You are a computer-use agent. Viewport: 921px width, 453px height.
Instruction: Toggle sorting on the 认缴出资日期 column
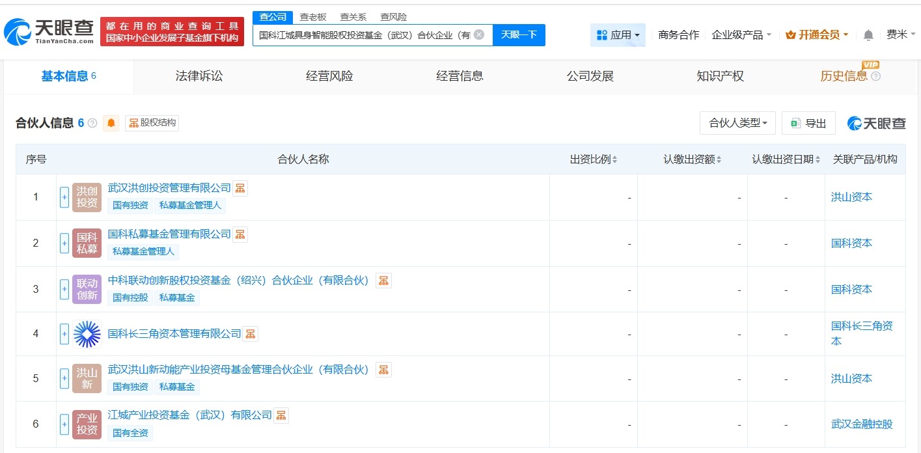[818, 159]
